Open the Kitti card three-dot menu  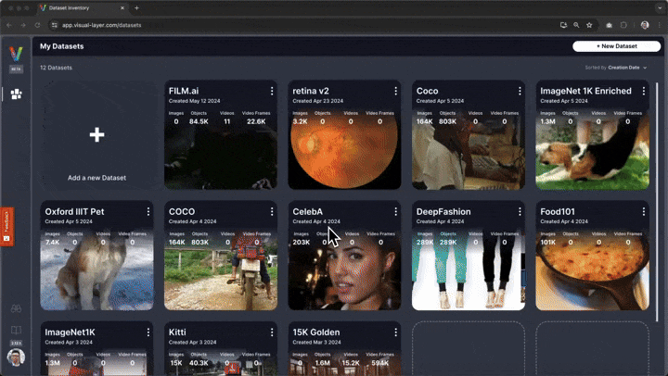tap(272, 332)
